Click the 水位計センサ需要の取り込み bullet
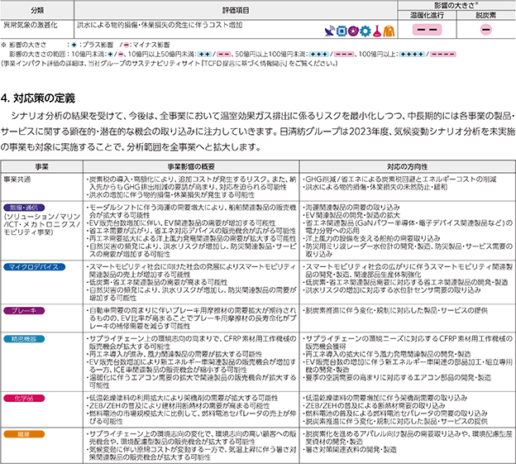 click(x=392, y=290)
